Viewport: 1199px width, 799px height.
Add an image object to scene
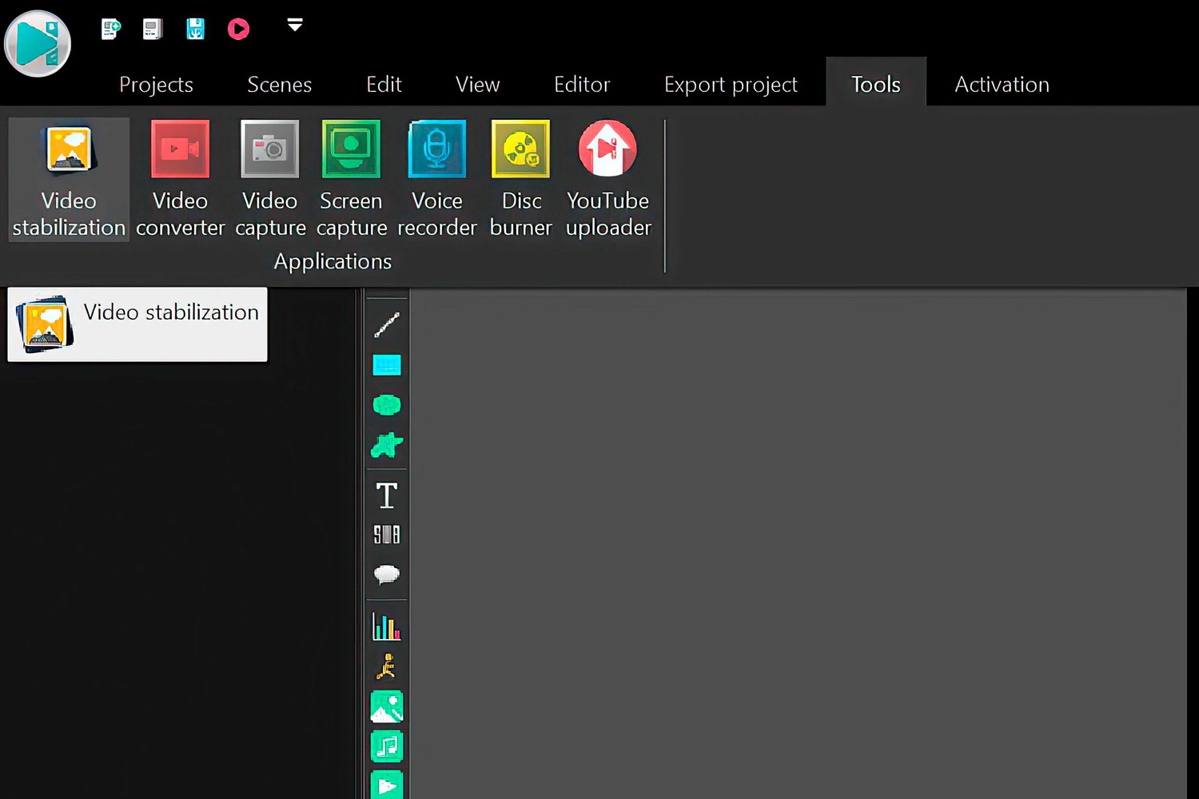pos(387,707)
